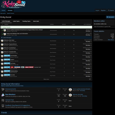Go to Home in navigation
The height and width of the screenshot is (115, 115).
(x=3, y=10)
